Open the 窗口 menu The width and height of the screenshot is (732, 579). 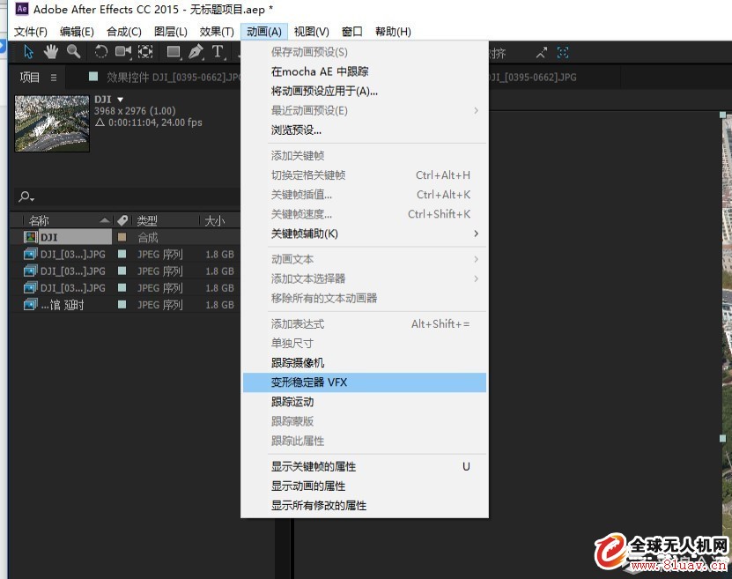(352, 32)
